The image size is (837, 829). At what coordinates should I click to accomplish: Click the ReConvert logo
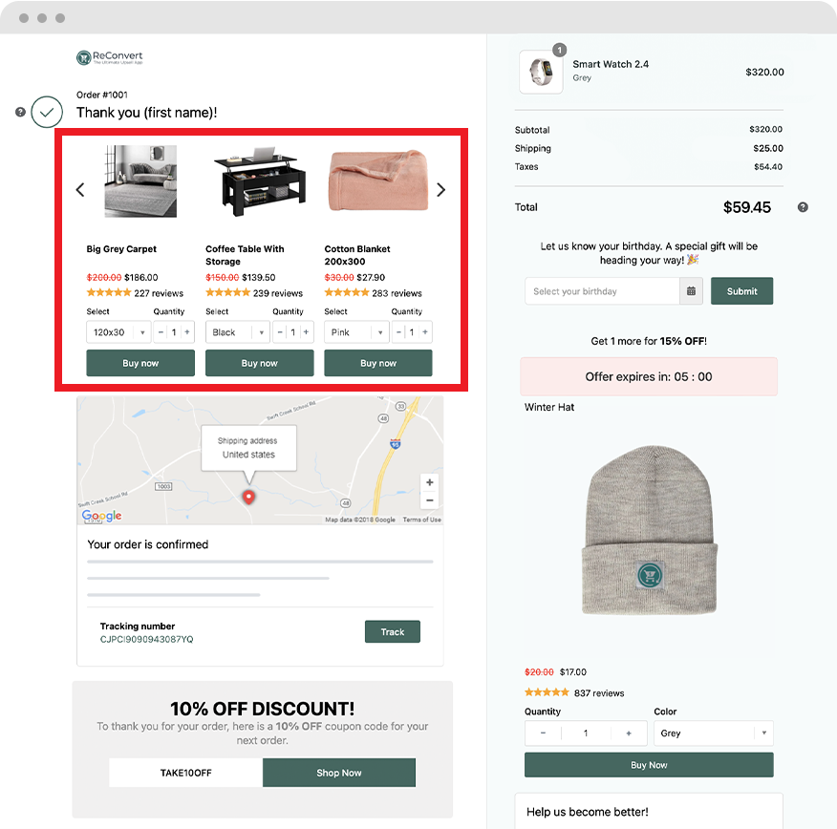pyautogui.click(x=110, y=57)
